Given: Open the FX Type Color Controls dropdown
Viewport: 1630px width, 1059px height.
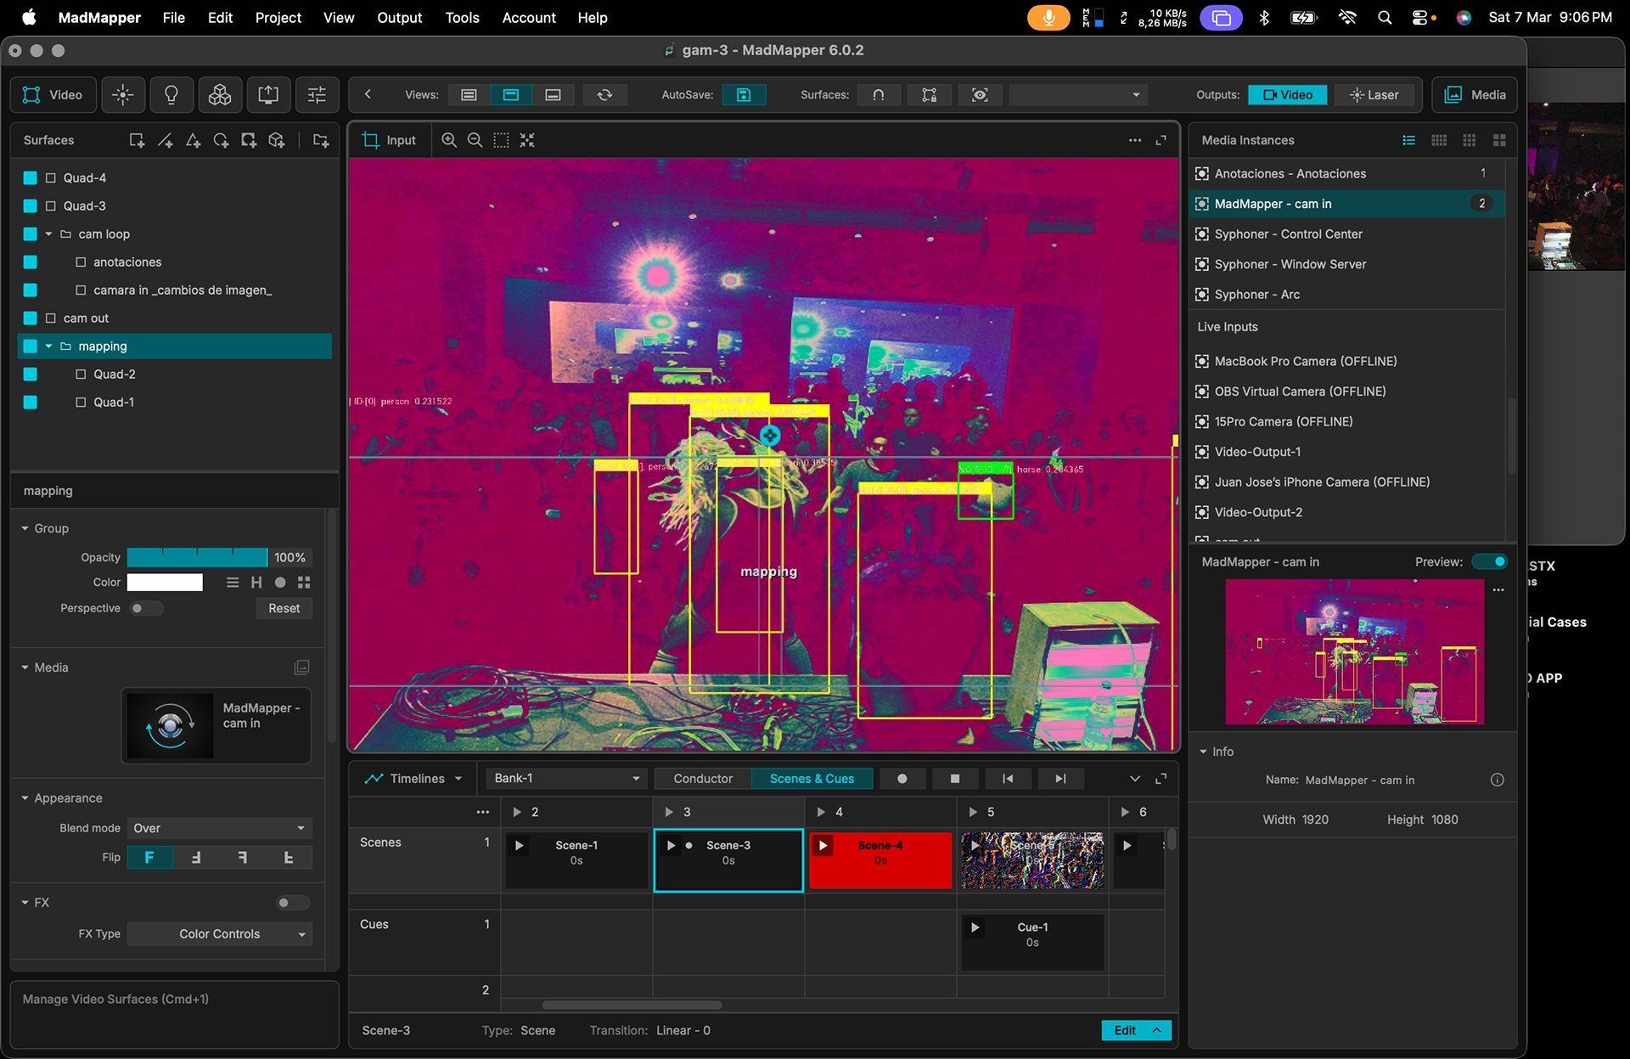Looking at the screenshot, I should (x=219, y=933).
